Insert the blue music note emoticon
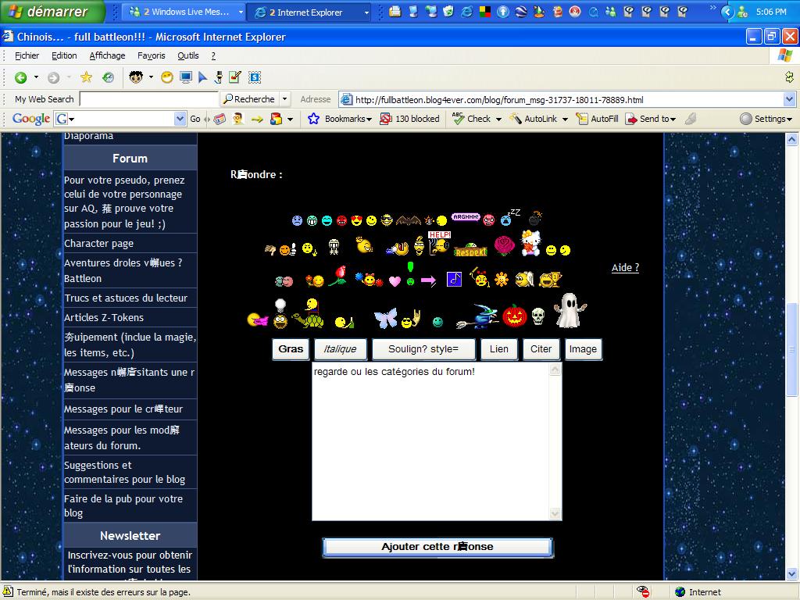This screenshot has width=800, height=600. (x=454, y=279)
